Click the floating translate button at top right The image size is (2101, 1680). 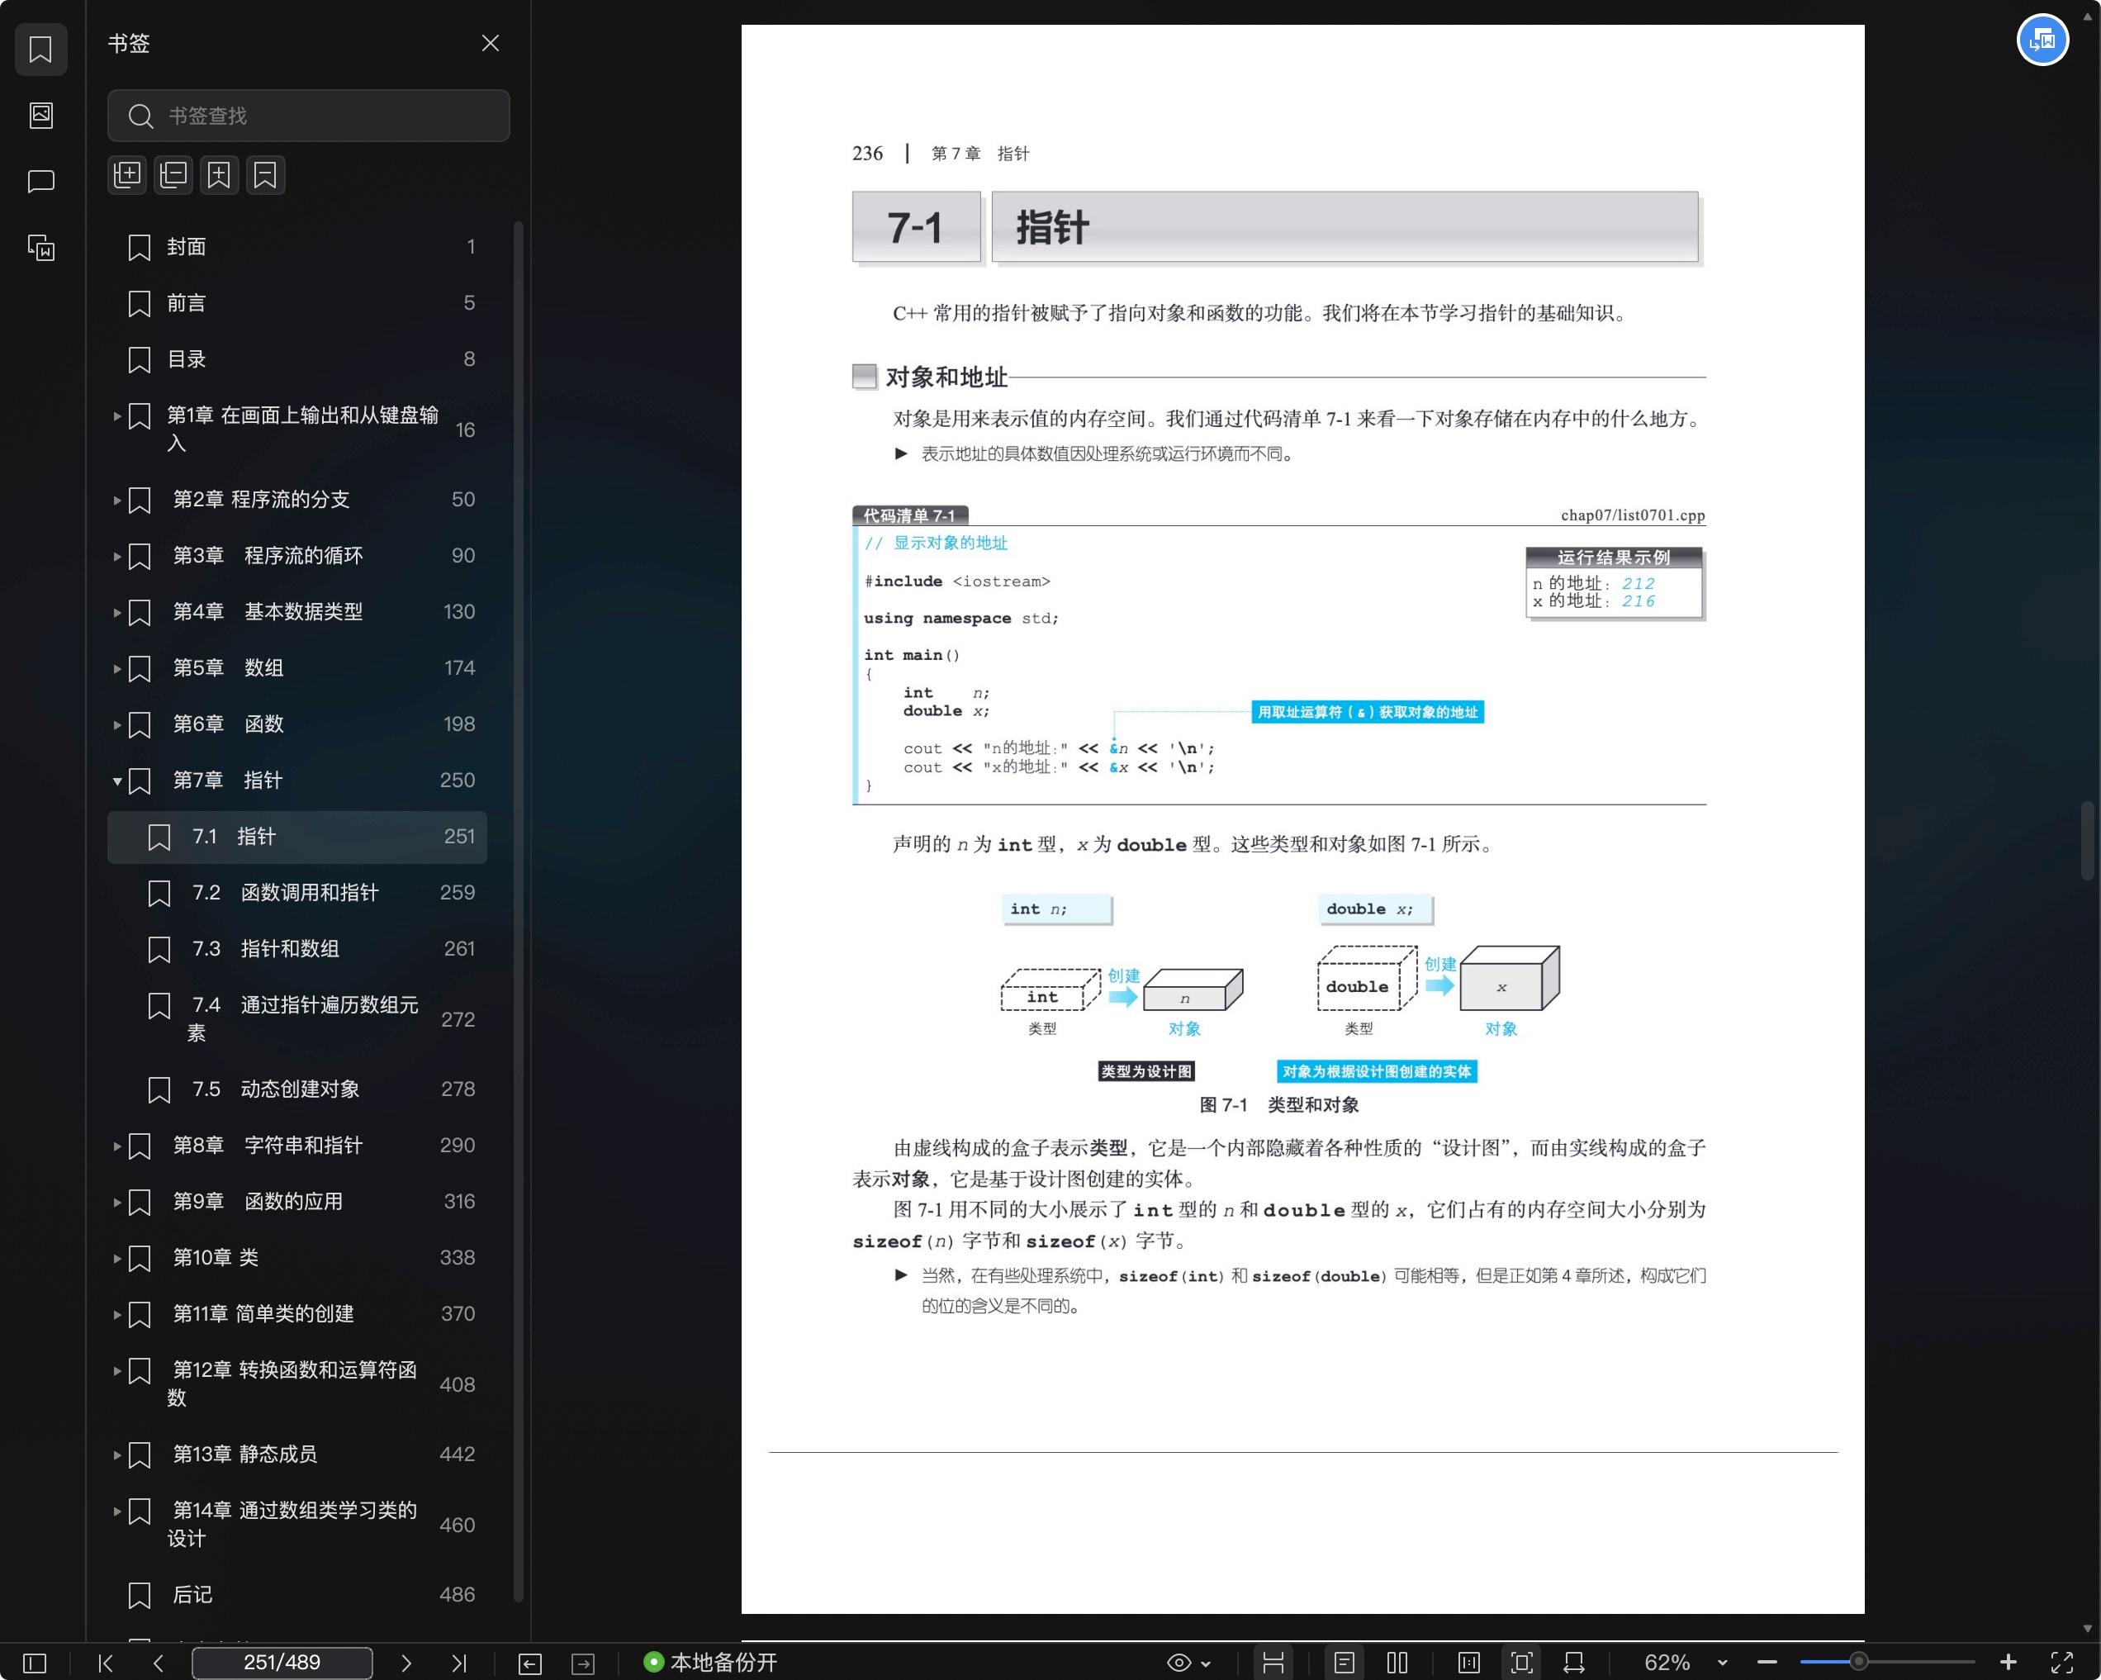[x=2042, y=40]
